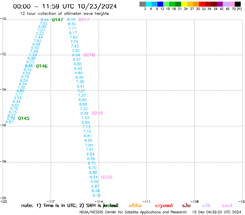Click wave height value 7.39

click(80, 82)
